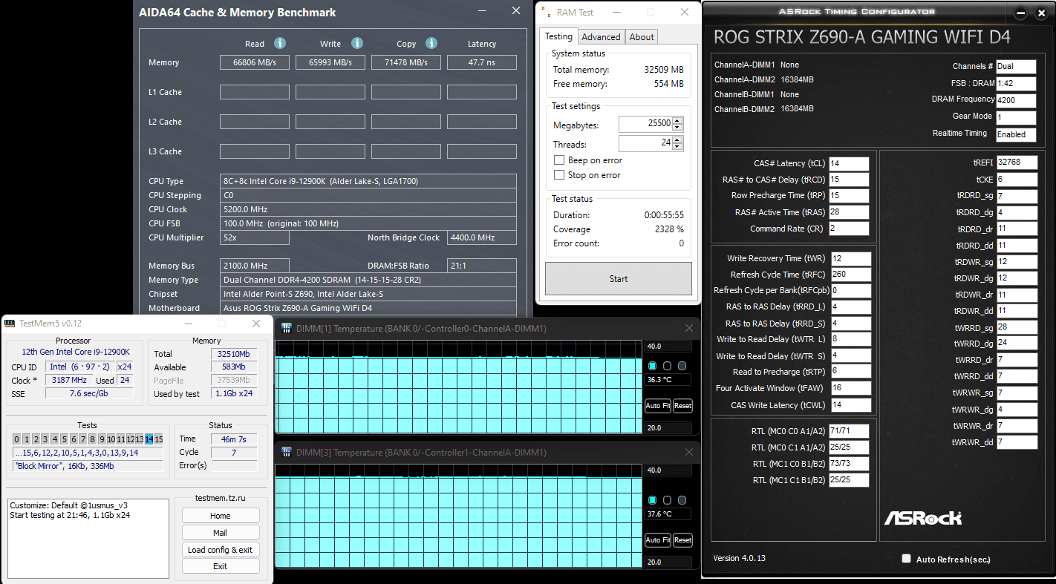The width and height of the screenshot is (1056, 584).
Task: Increase Threads value with up arrow
Action: click(677, 140)
